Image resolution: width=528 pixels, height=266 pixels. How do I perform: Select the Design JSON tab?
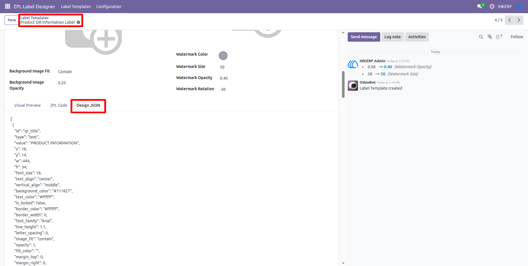pyautogui.click(x=88, y=105)
